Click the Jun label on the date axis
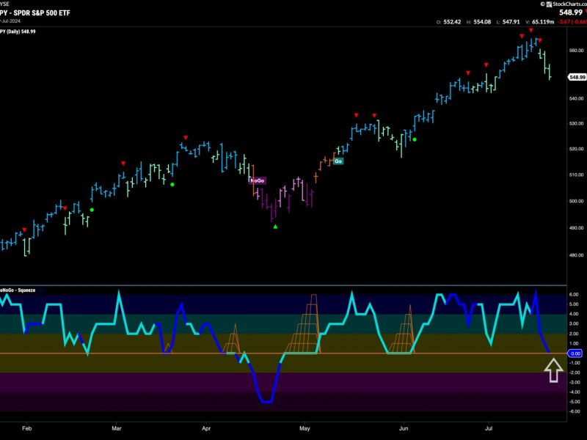The height and width of the screenshot is (440, 587). pyautogui.click(x=404, y=428)
